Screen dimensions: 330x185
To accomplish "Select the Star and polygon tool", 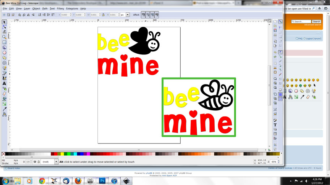I will 4,58.
